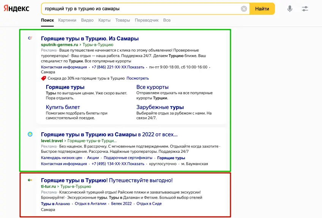Click the level.travel domain link
322x218 pixels.
click(x=52, y=141)
